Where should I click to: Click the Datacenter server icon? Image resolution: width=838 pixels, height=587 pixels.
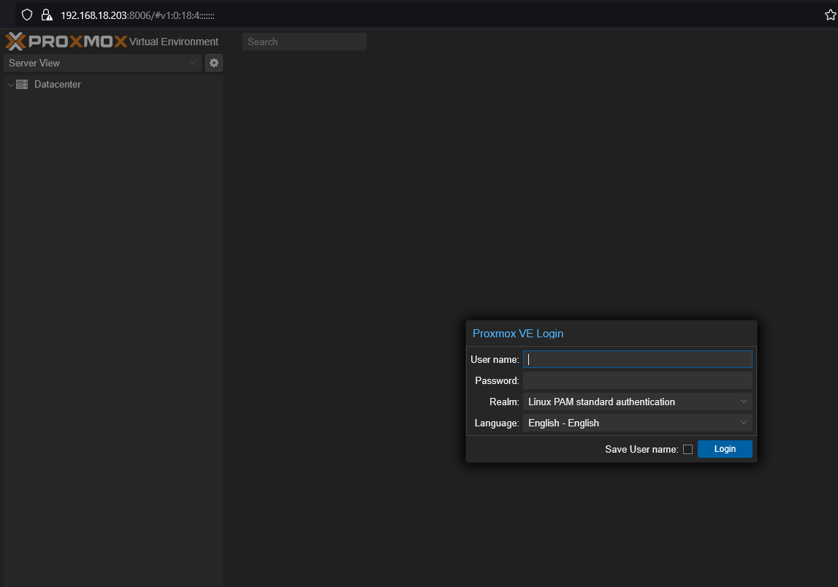tap(22, 85)
